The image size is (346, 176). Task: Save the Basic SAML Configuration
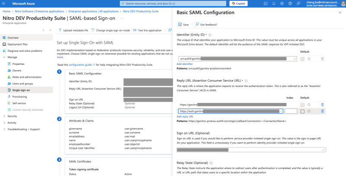click(183, 25)
